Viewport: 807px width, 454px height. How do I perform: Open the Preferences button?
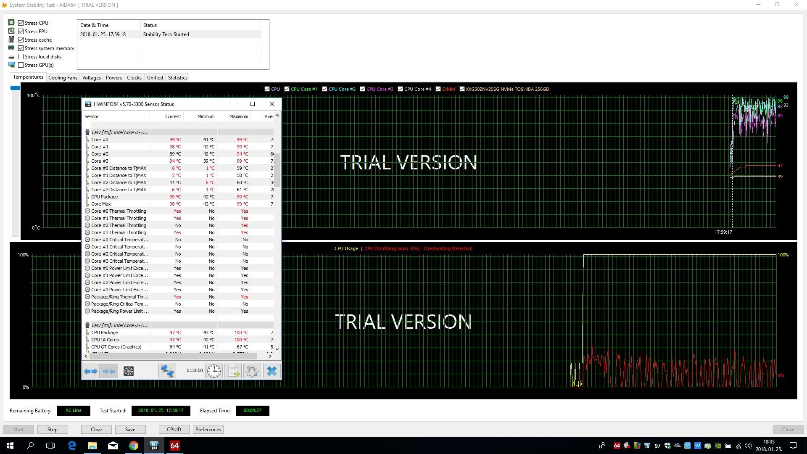pyautogui.click(x=208, y=430)
